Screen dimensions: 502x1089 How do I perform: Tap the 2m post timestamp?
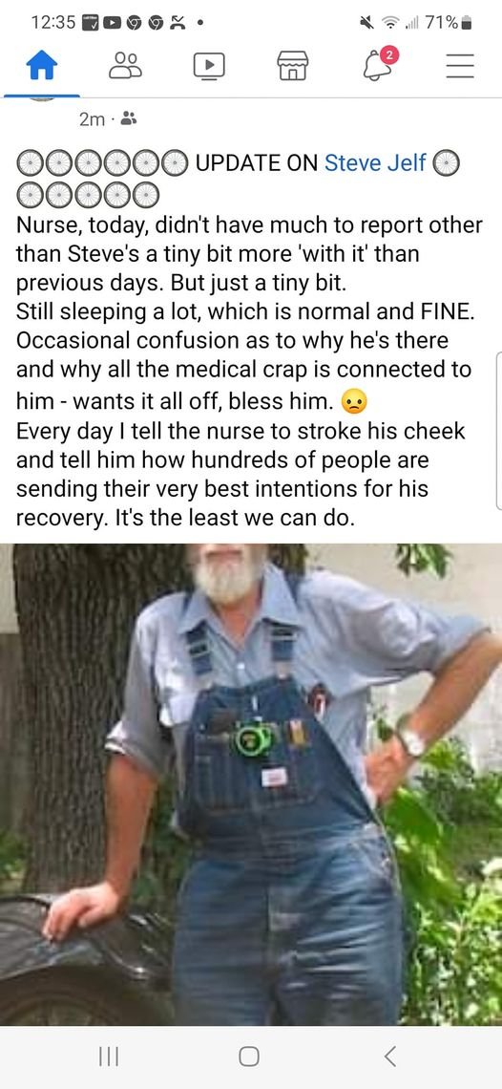91,119
